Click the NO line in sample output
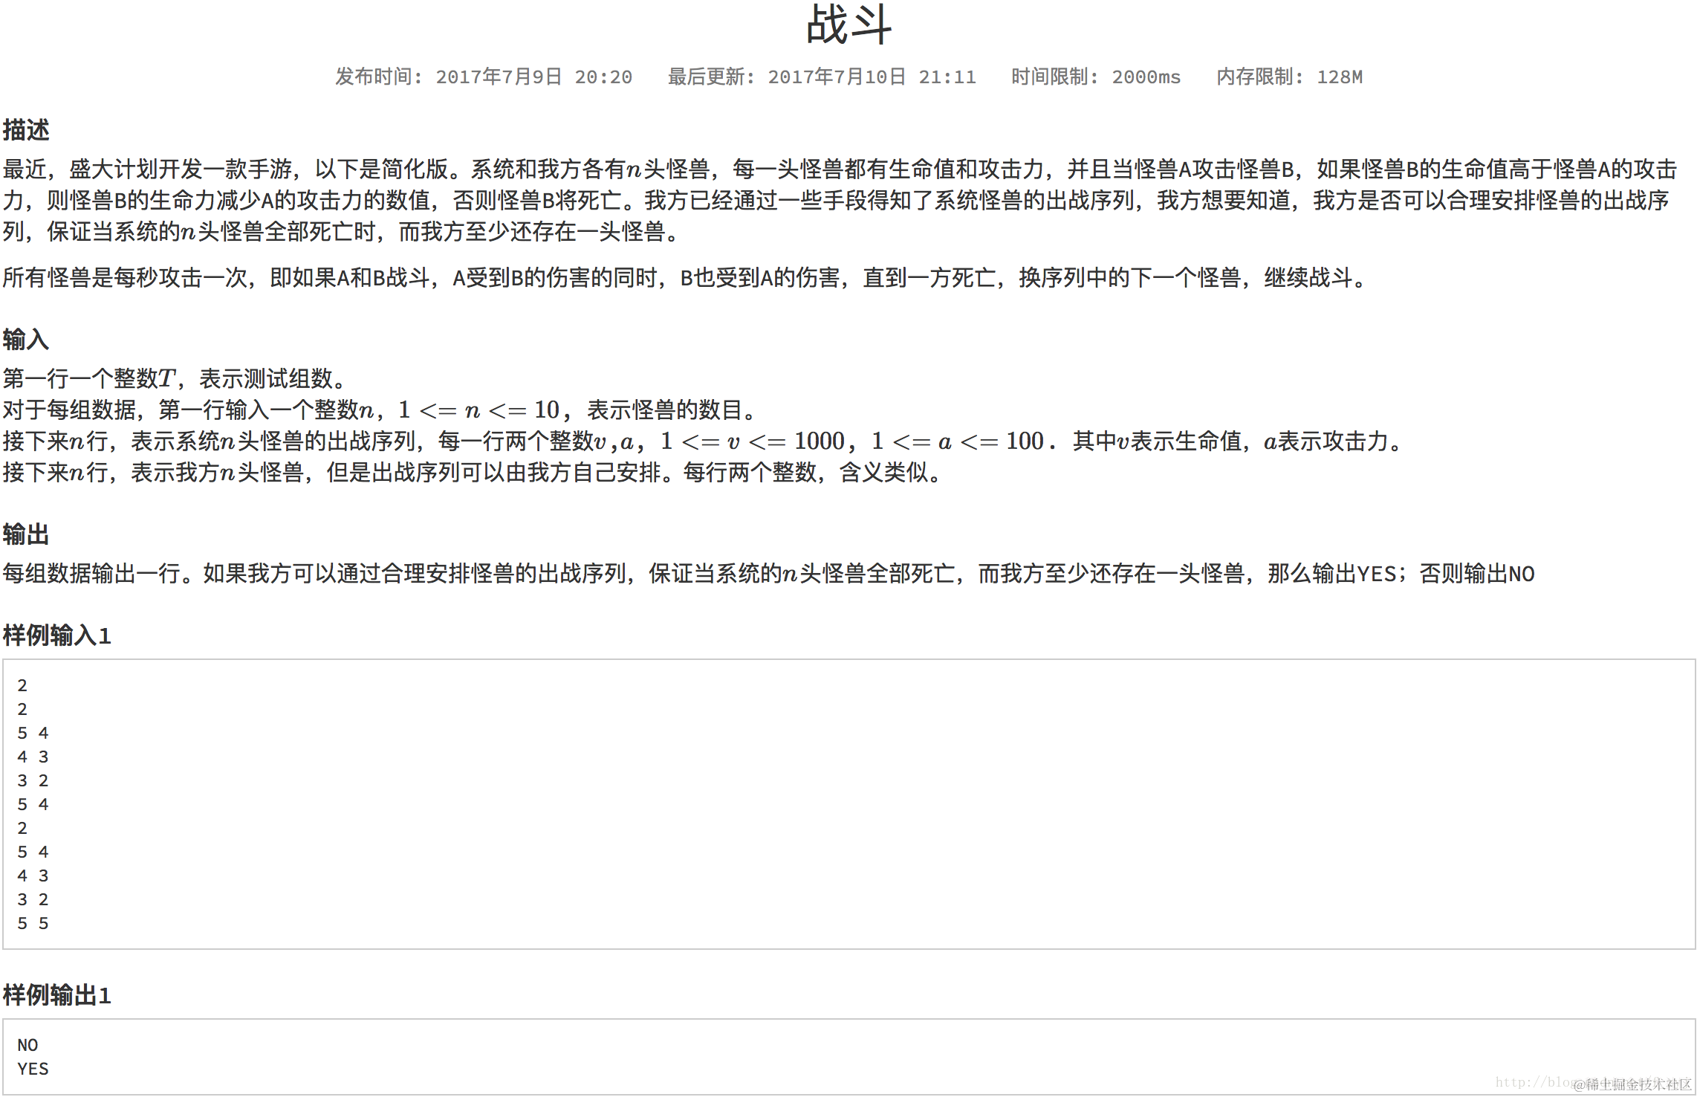The width and height of the screenshot is (1697, 1097). coord(28,1045)
